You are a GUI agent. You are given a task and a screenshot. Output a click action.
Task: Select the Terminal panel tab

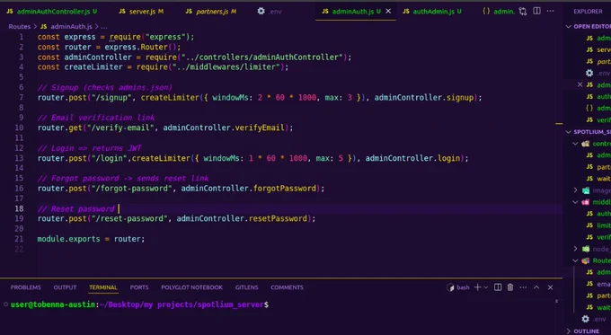[102, 287]
